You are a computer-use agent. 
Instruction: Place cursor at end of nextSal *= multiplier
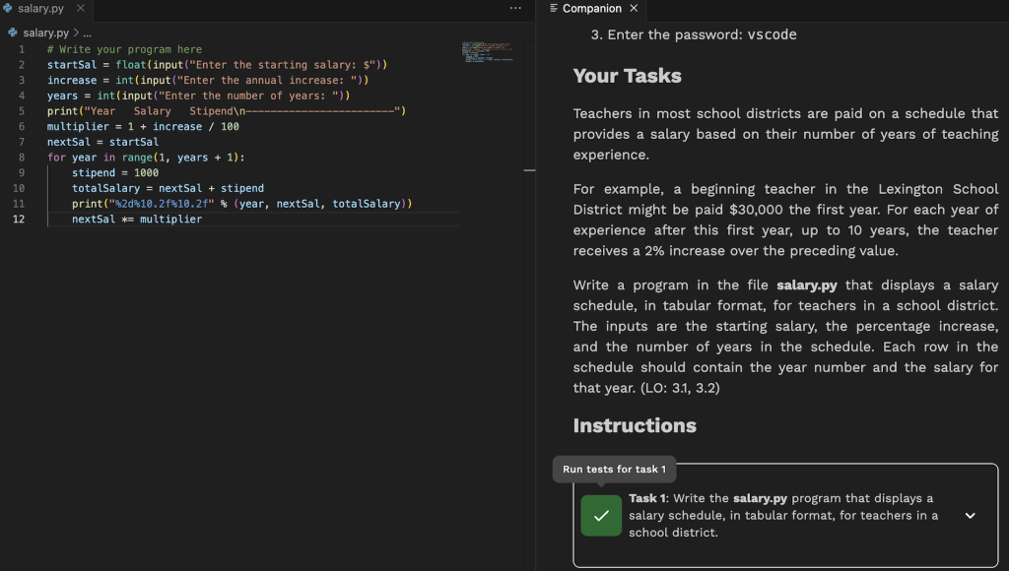(x=203, y=219)
